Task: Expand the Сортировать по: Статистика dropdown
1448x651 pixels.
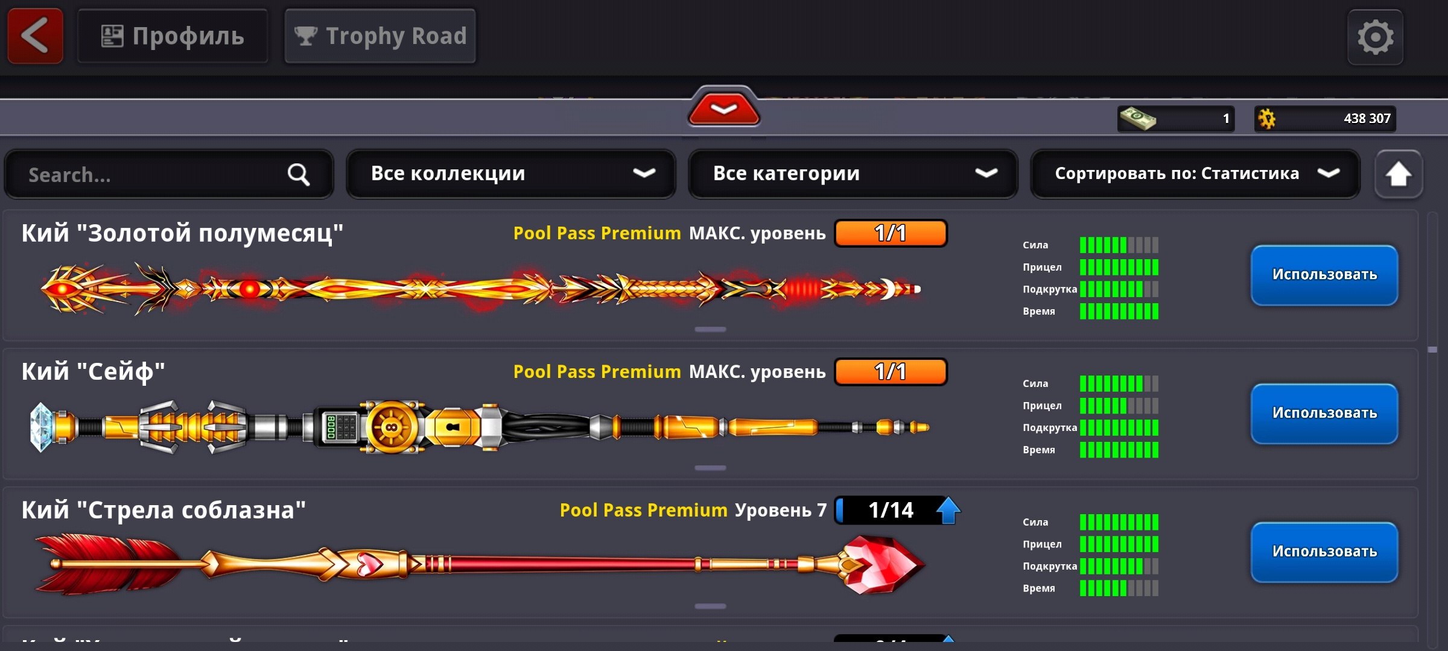Action: pos(1195,174)
